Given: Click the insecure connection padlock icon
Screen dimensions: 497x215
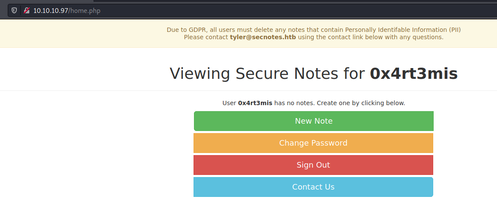Looking at the screenshot, I should tap(27, 10).
